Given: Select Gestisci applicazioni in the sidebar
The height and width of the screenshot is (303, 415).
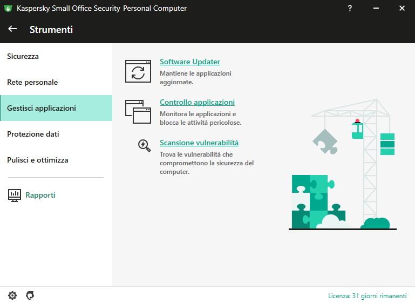Looking at the screenshot, I should coord(56,108).
